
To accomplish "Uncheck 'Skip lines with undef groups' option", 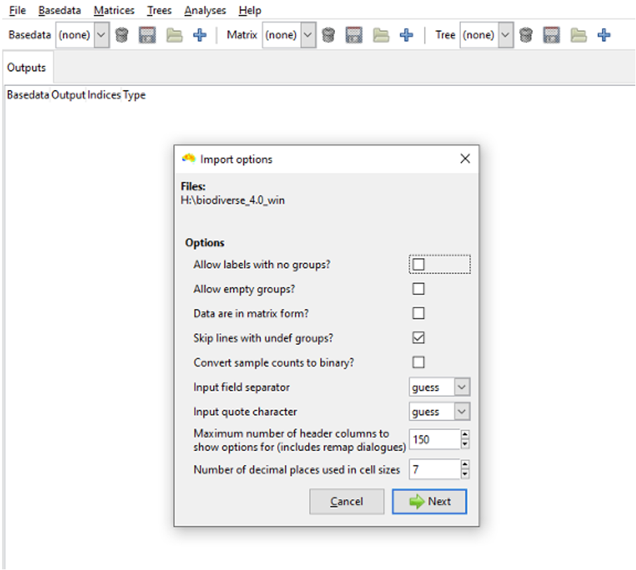I will 419,338.
